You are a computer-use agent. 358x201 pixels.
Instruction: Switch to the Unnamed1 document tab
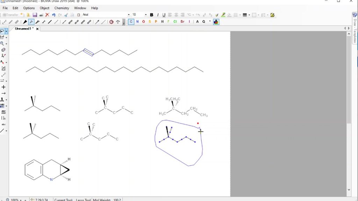pos(24,29)
